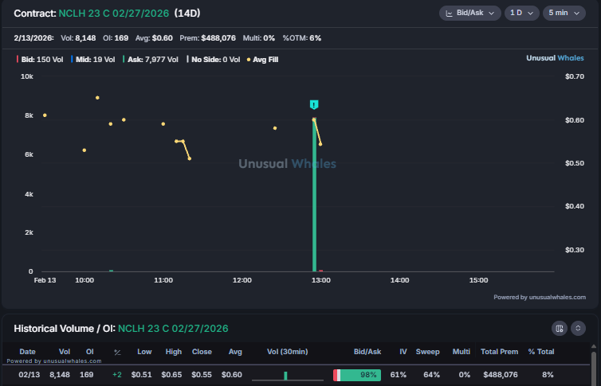The width and height of the screenshot is (601, 386).
Task: Click the alert marker above the volume spike
Action: click(314, 104)
